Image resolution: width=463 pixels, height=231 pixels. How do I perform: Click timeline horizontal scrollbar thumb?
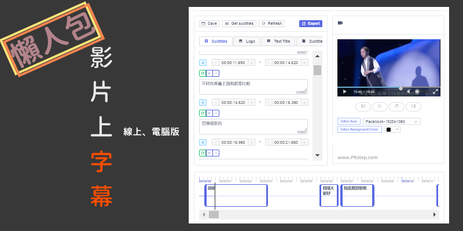click(214, 214)
